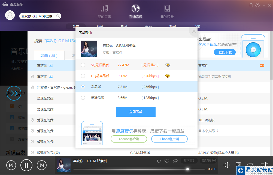273x175 pixels.
Task: Open the 我的设备 phone section
Action: click(x=167, y=11)
